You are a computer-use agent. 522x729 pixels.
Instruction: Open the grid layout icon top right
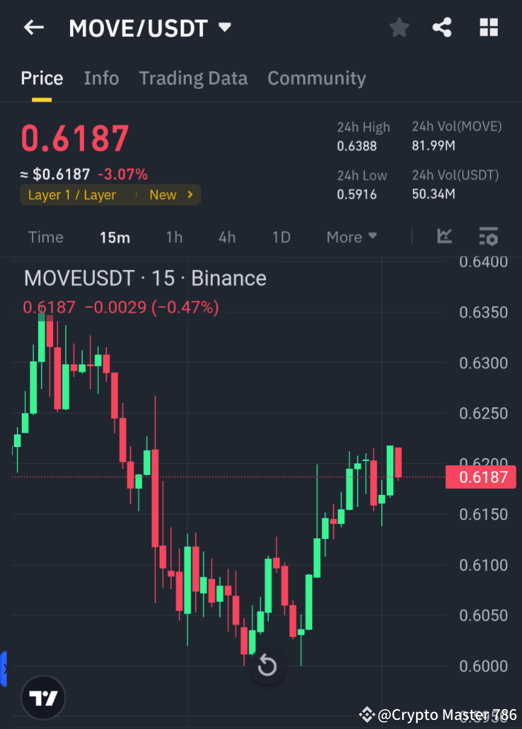click(489, 27)
